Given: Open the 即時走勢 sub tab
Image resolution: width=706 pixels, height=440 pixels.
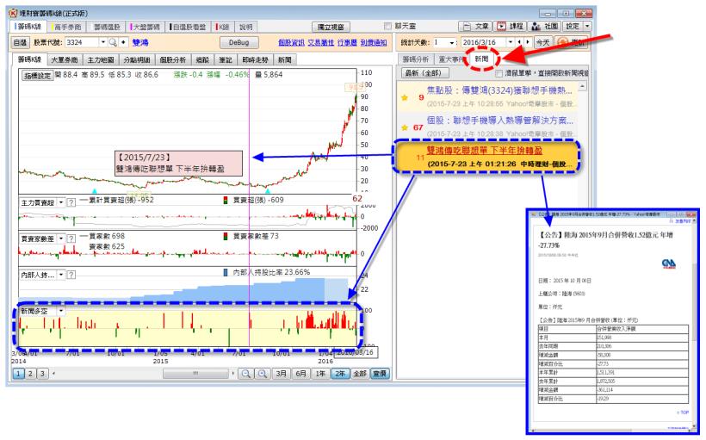Looking at the screenshot, I should coord(255,59).
